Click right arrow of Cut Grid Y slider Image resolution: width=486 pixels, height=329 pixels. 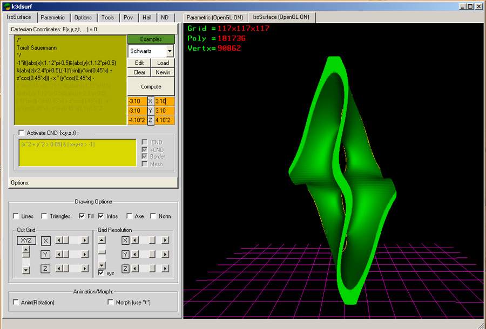point(85,255)
